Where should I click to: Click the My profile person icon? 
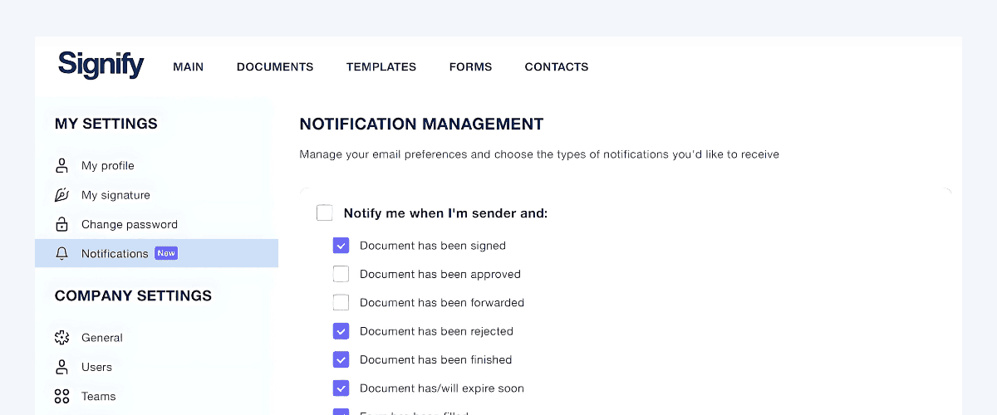click(x=61, y=166)
